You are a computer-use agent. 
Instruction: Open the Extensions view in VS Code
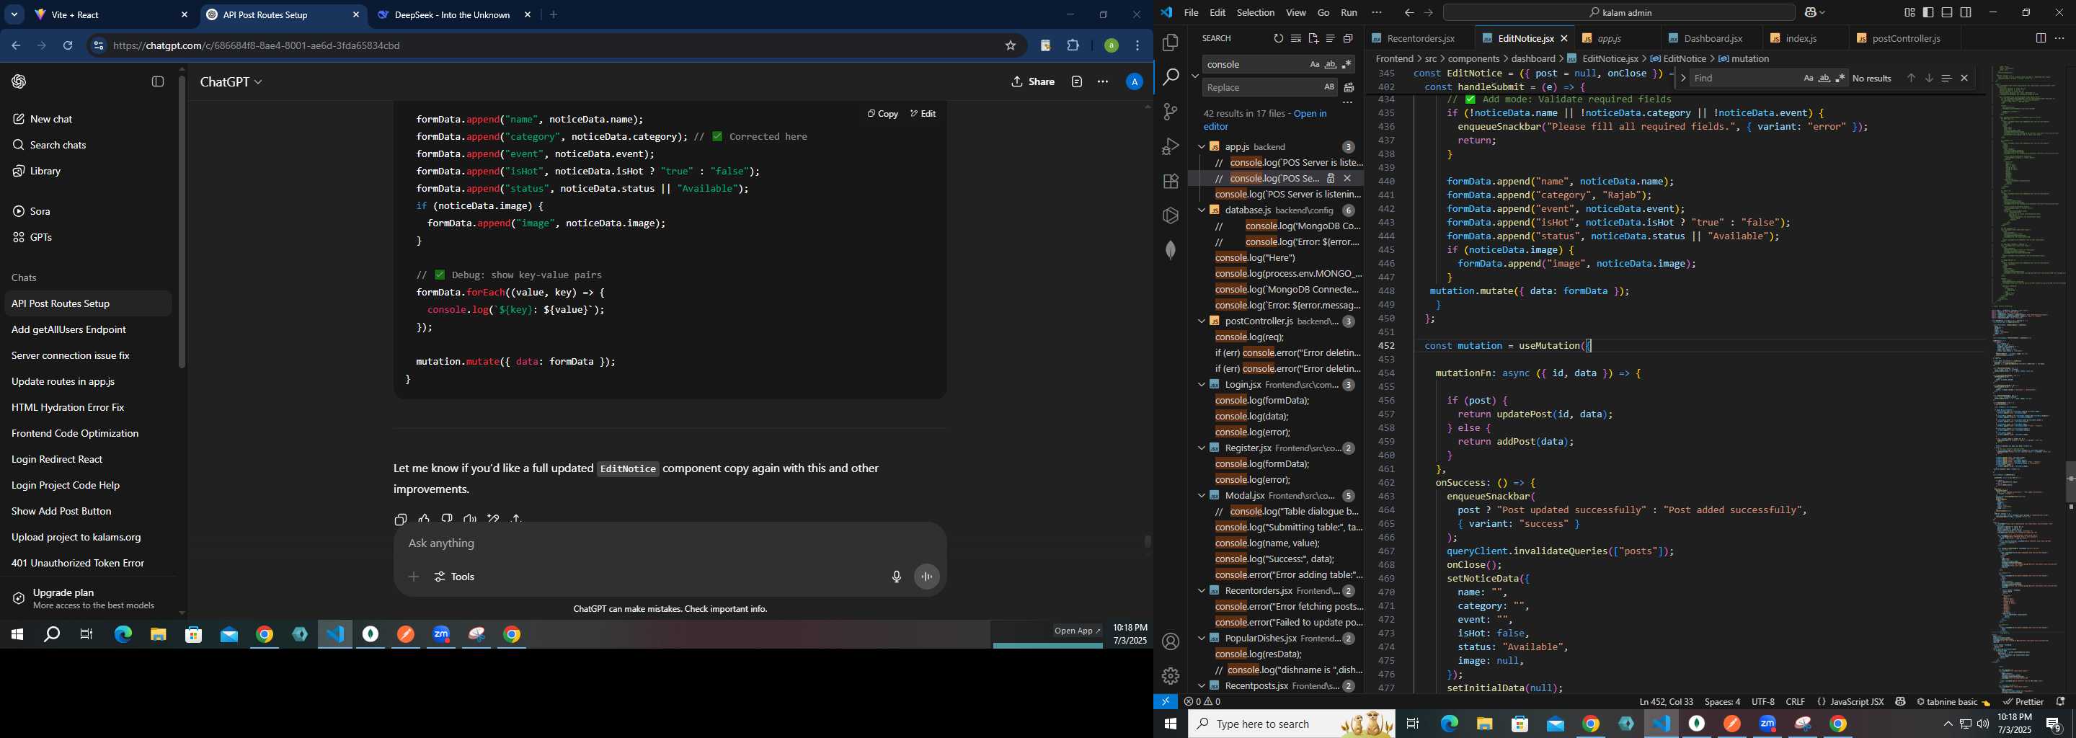(1171, 182)
